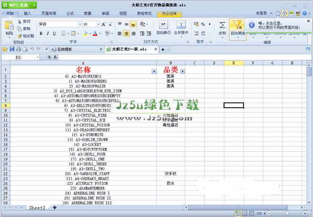Open the 办公空间 tab
Viewport: 313px width, 217px height.
pyautogui.click(x=169, y=14)
